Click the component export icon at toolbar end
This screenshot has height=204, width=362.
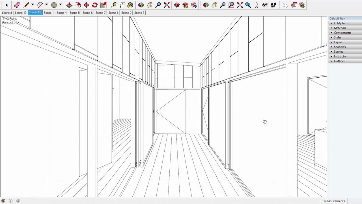302,5
